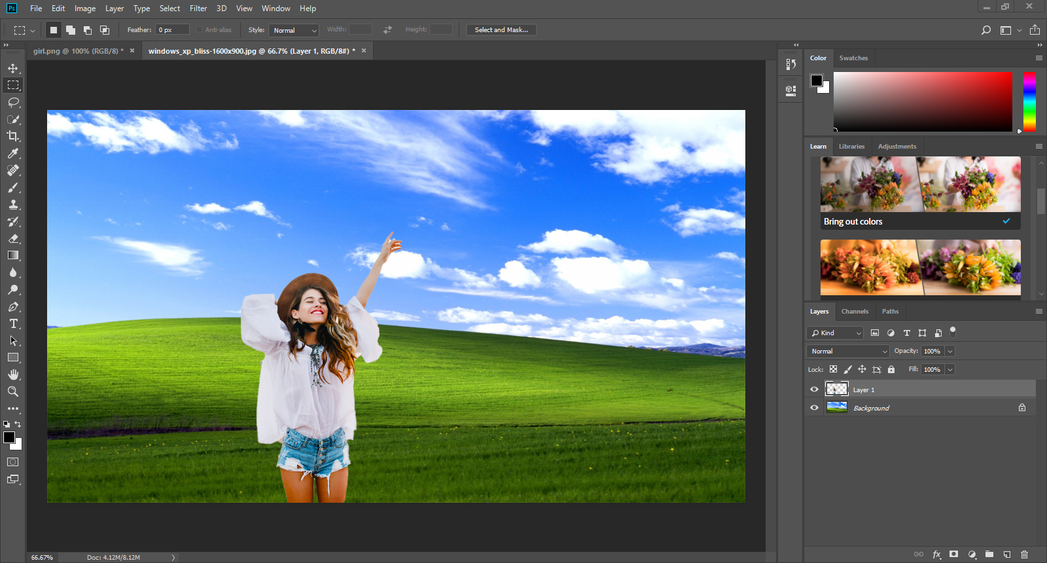
Task: Select the Horizontal Type tool
Action: click(13, 323)
